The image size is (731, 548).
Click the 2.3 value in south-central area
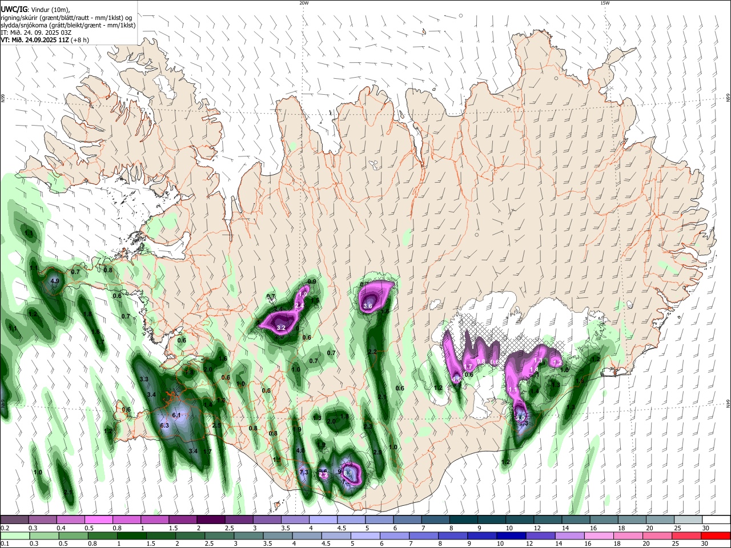(x=368, y=426)
